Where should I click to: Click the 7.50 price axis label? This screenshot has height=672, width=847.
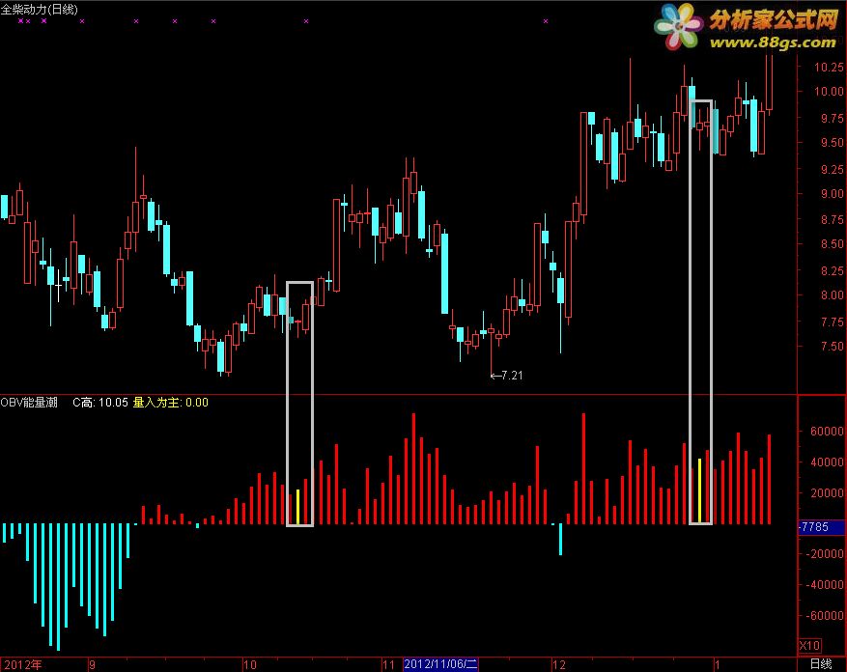click(x=832, y=347)
